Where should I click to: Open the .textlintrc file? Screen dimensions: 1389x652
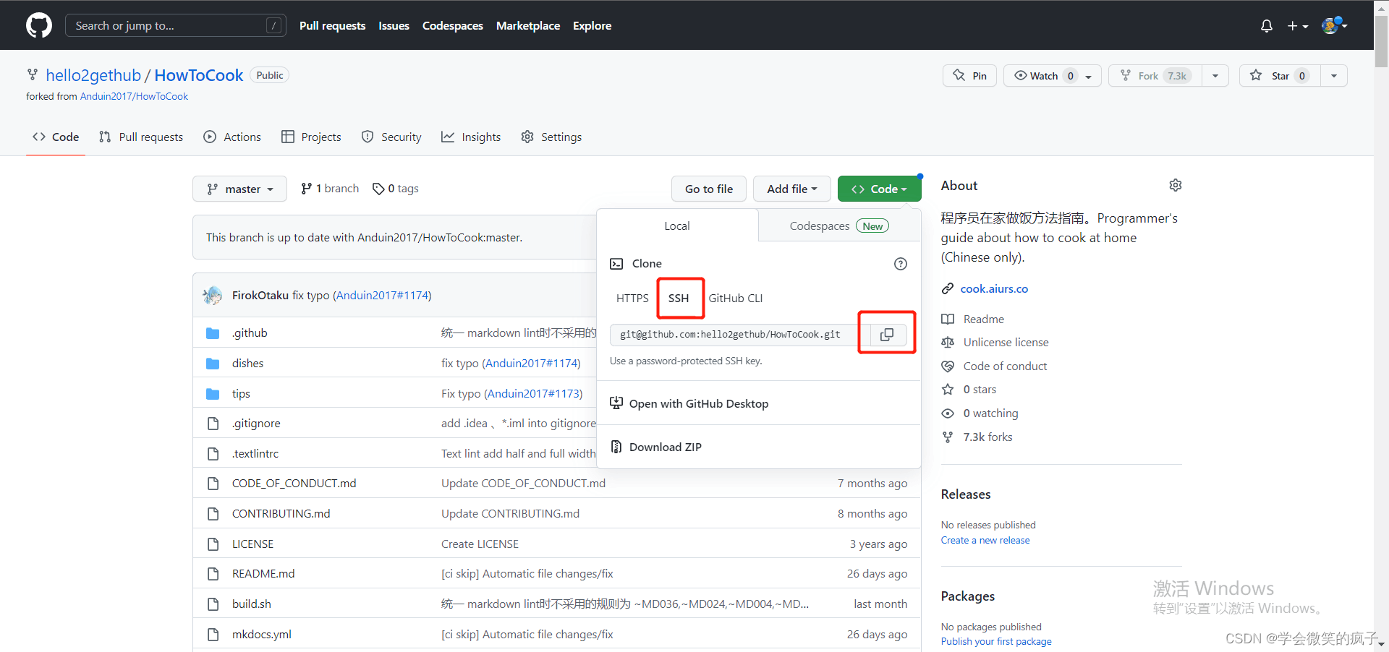[x=255, y=453]
